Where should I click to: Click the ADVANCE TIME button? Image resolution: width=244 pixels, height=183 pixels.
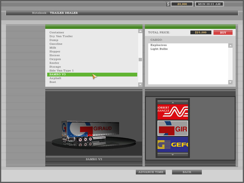(151, 172)
